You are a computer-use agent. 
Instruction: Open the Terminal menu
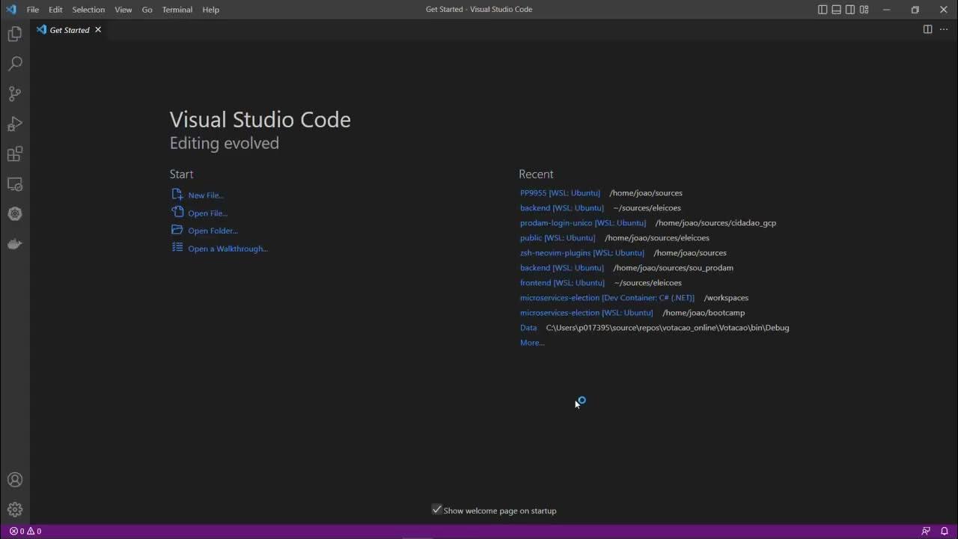[x=177, y=10]
